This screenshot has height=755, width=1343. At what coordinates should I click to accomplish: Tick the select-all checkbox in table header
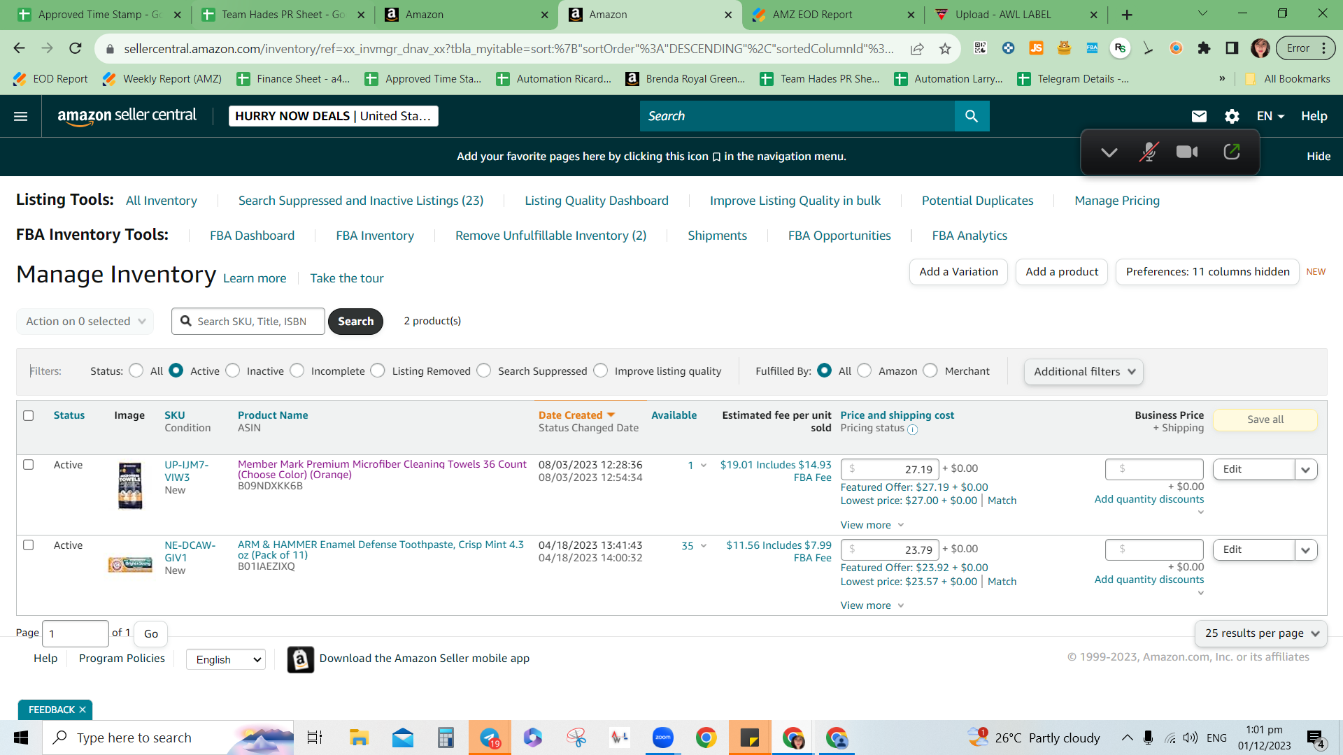(29, 416)
